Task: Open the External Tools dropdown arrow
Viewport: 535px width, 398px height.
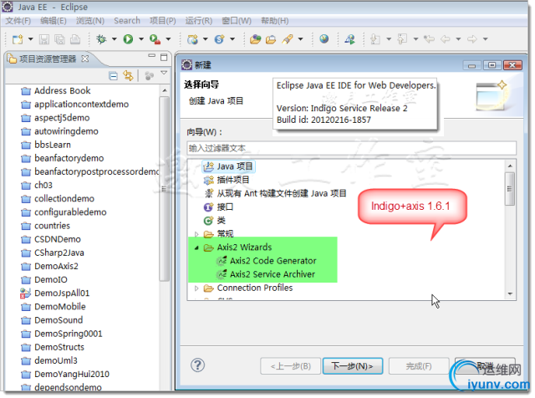Action: click(168, 39)
